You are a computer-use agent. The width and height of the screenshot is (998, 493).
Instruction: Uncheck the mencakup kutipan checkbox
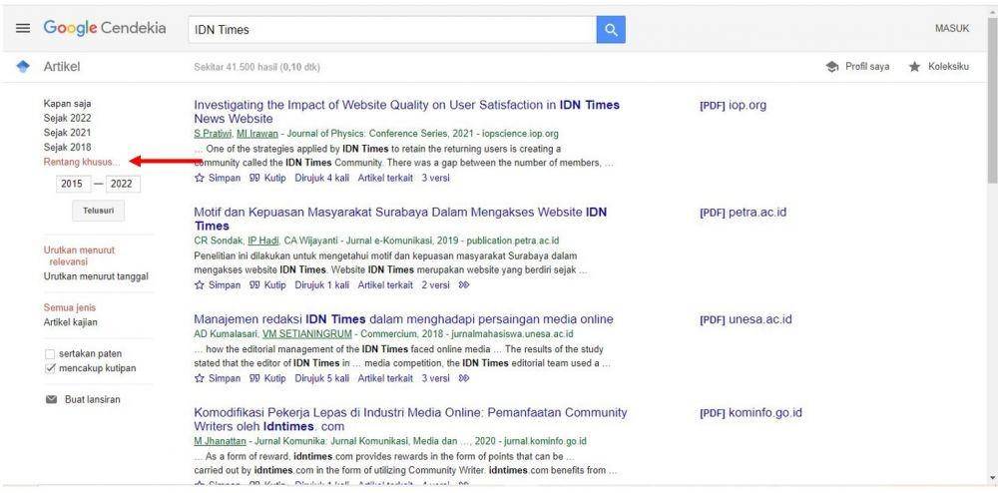tap(50, 368)
